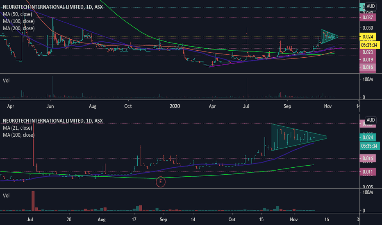Click the 100M volume label on the bottom chart
The height and width of the screenshot is (225, 382).
coord(368,192)
